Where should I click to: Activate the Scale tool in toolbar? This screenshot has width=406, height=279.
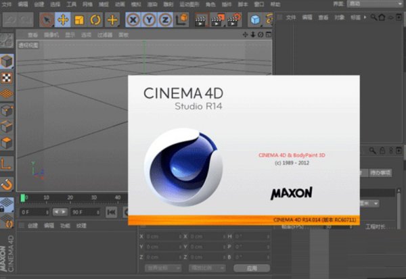79,20
